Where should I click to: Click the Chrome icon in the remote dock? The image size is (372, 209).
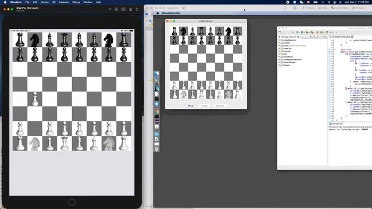pos(156,111)
